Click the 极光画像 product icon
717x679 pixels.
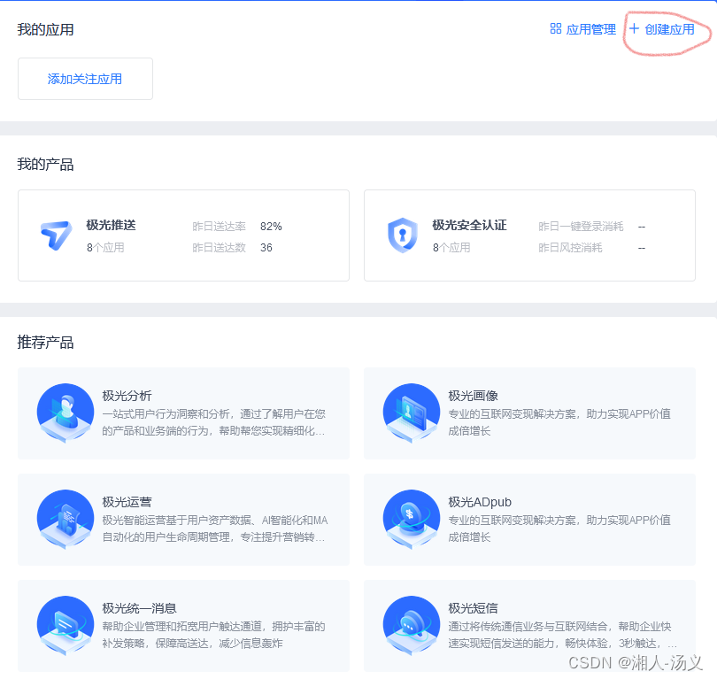point(412,413)
